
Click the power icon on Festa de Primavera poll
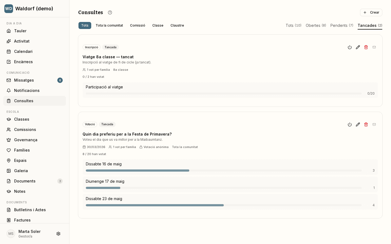tap(350, 124)
